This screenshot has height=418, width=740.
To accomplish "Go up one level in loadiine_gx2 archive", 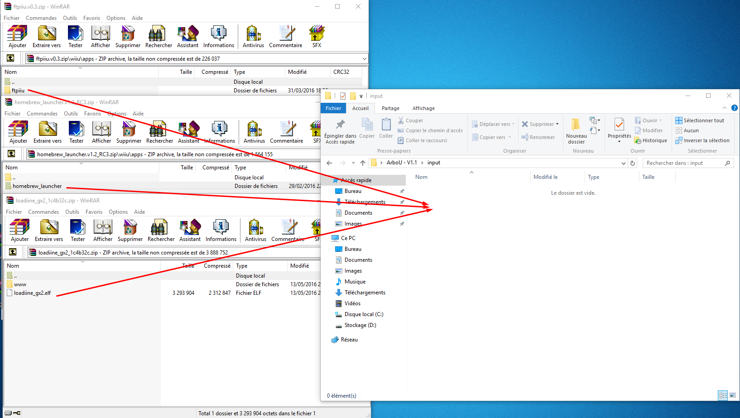I will tap(13, 252).
